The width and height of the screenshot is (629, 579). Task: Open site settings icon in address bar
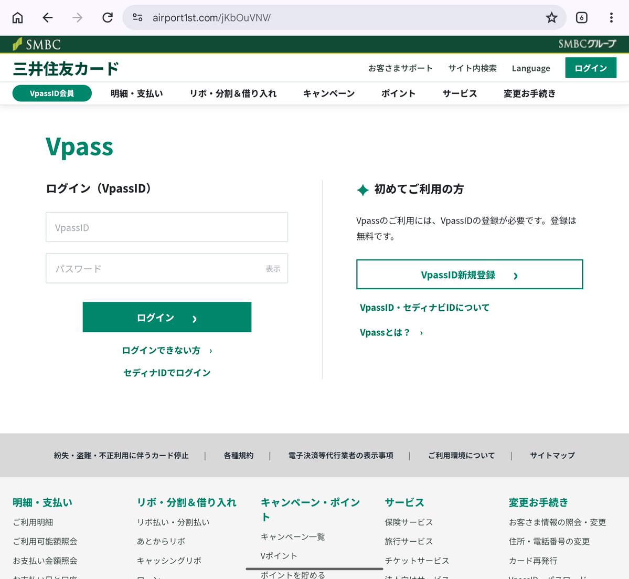pos(137,18)
